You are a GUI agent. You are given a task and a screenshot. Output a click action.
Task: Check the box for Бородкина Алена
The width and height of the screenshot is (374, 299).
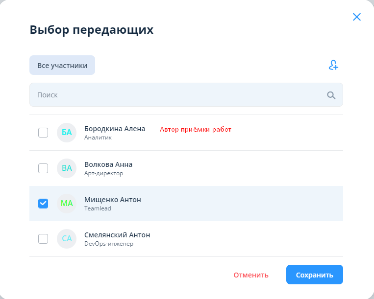click(x=43, y=133)
